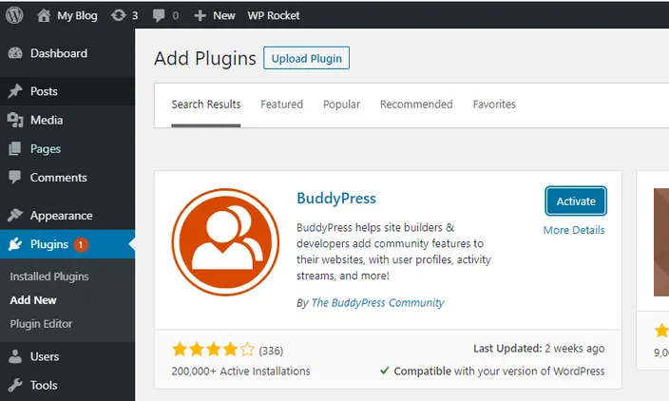669x401 pixels.
Task: Select the Users person icon
Action: pyautogui.click(x=15, y=356)
